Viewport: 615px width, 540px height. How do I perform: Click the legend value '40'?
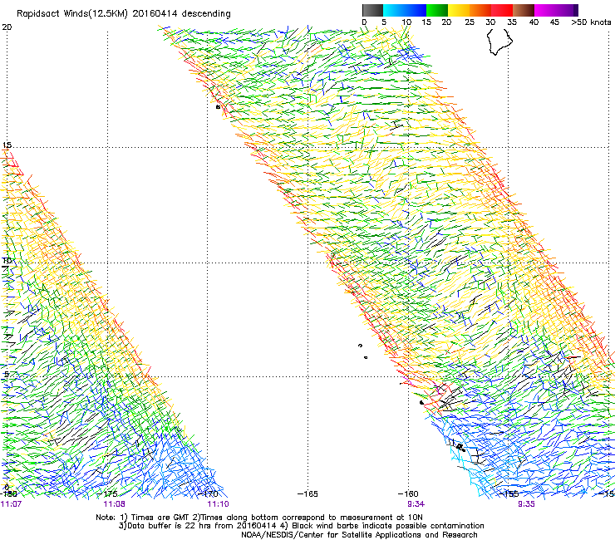point(534,22)
